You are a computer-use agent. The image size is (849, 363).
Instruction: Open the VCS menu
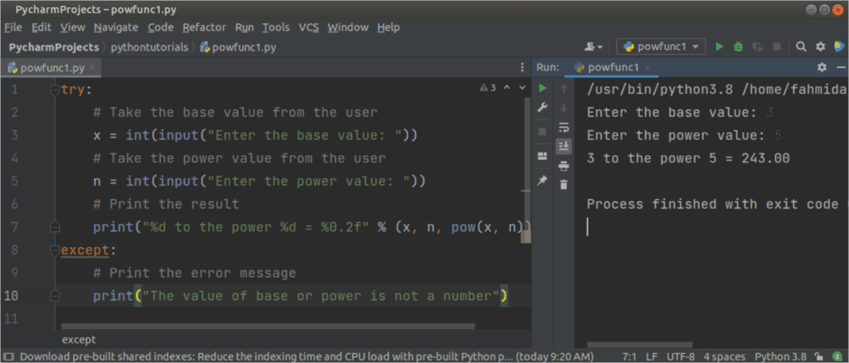point(309,27)
